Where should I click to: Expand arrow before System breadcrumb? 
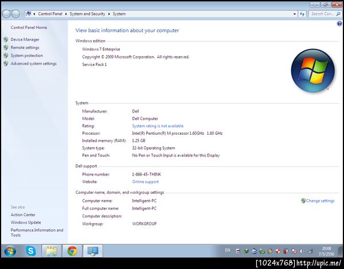pos(109,14)
